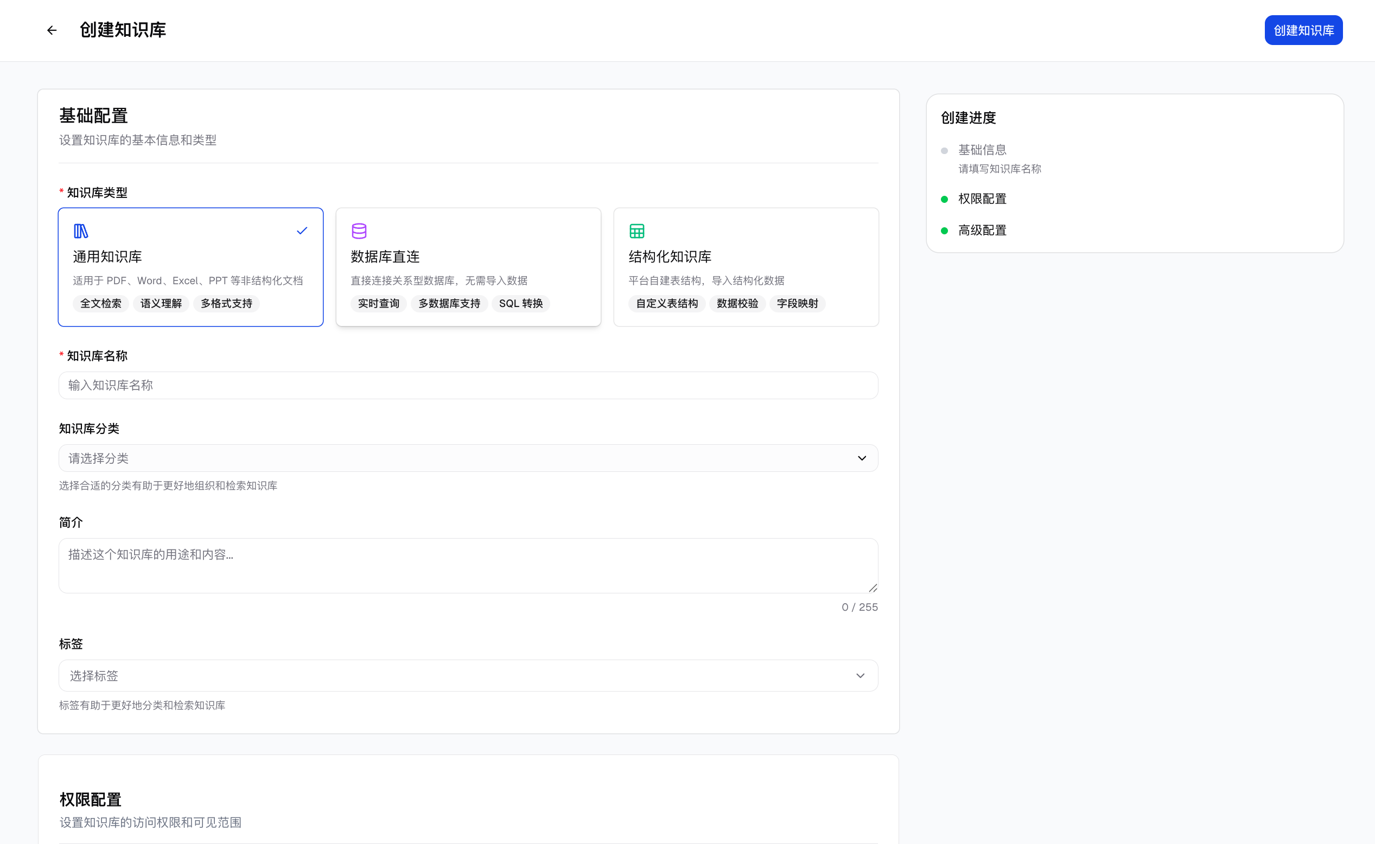
Task: Click the chevron in 标签 dropdown
Action: [x=860, y=676]
